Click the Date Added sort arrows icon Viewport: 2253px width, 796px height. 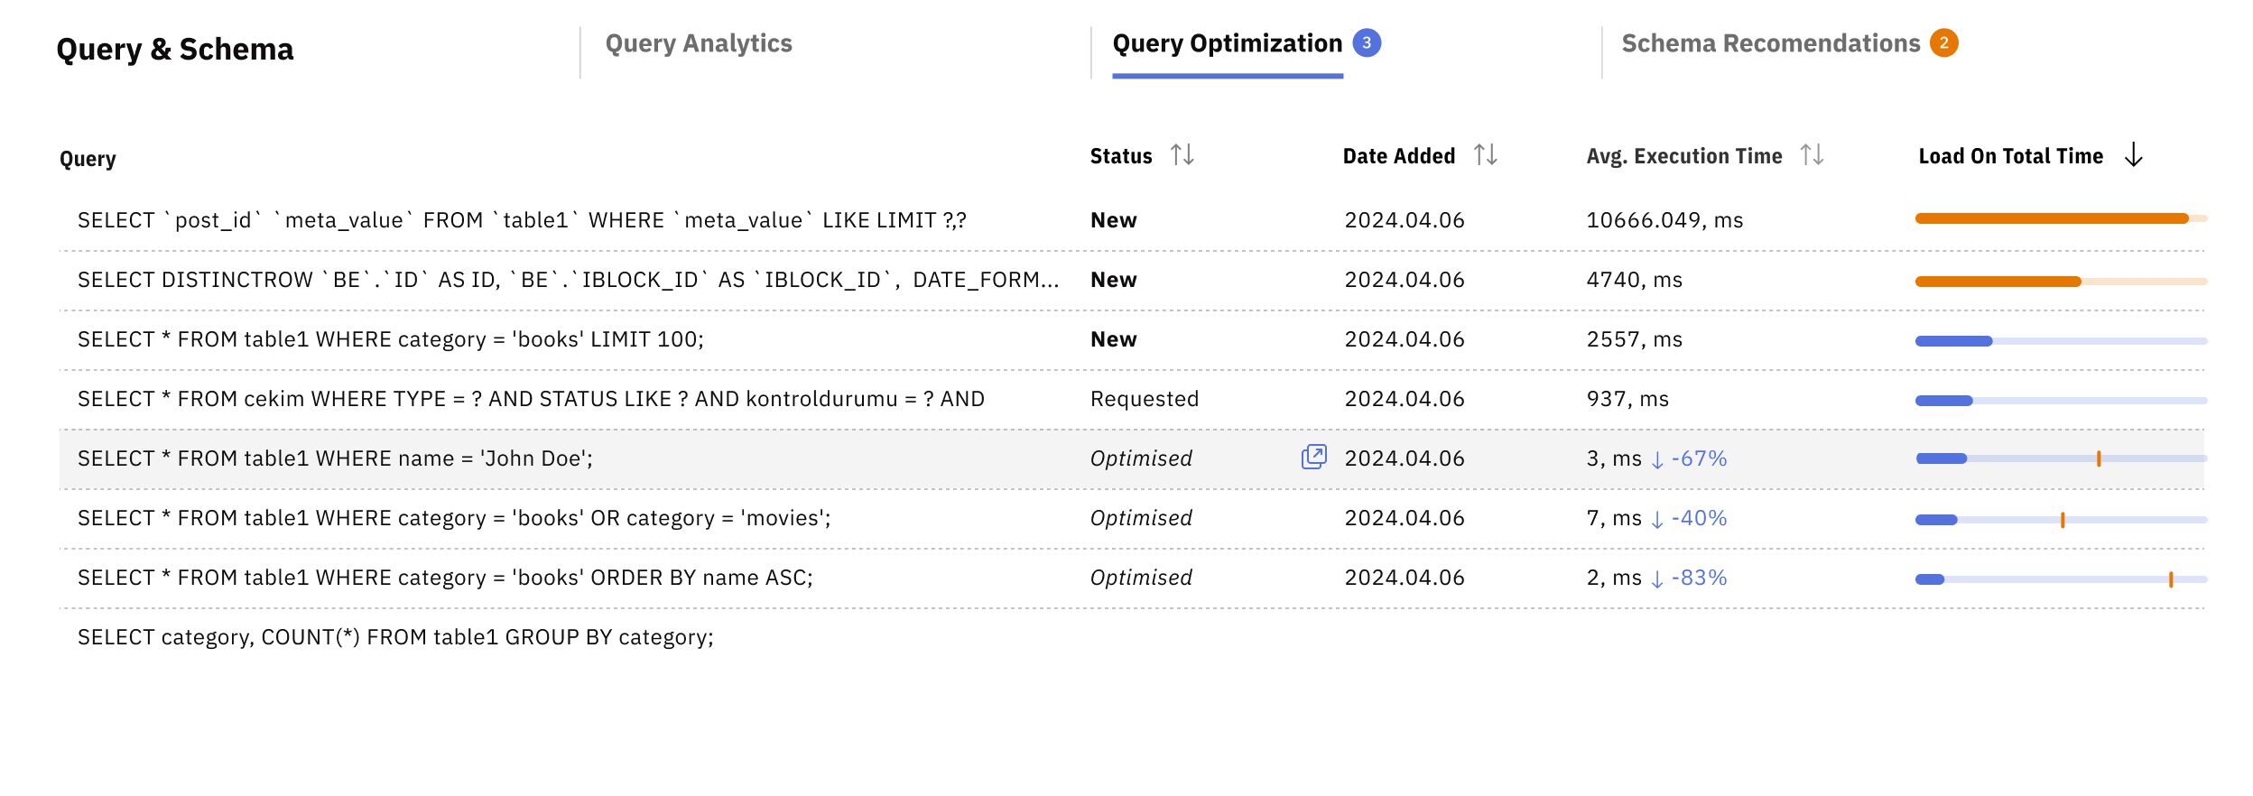[1485, 155]
